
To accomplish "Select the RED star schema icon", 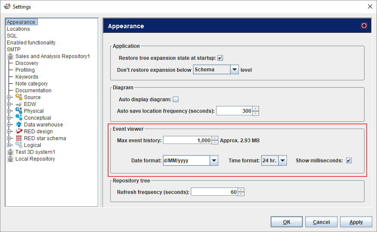I will coord(19,138).
